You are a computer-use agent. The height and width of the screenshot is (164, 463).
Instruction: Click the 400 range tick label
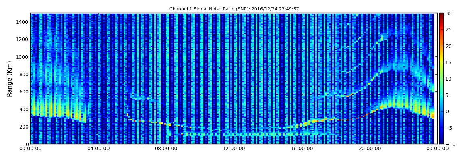click(x=24, y=109)
